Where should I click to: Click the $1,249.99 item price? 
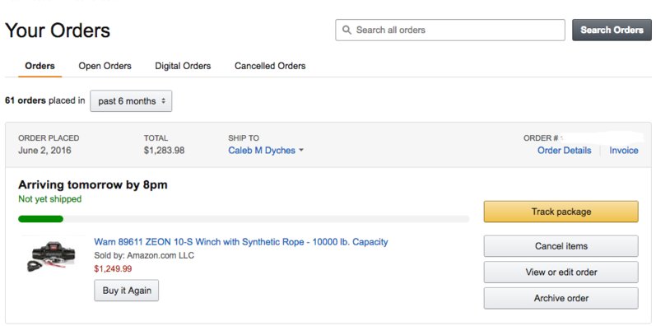(x=113, y=268)
